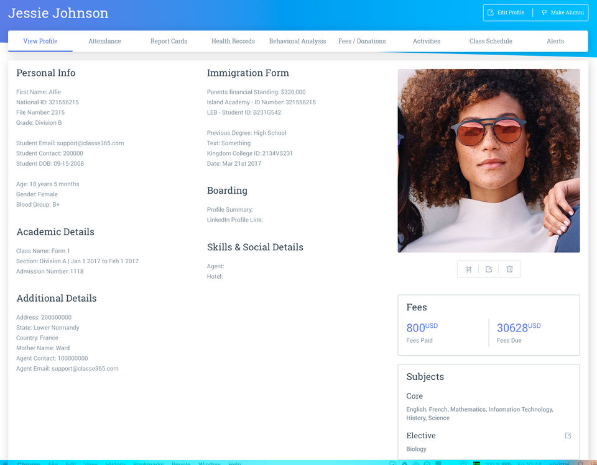Select the Age: 18 years 5 months line

click(x=48, y=184)
